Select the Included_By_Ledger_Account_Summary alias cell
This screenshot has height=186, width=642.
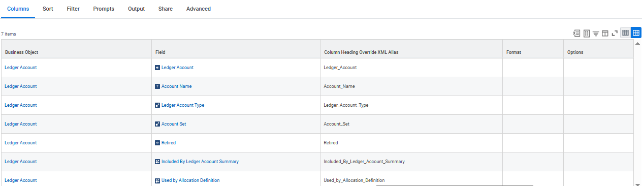[x=411, y=162]
